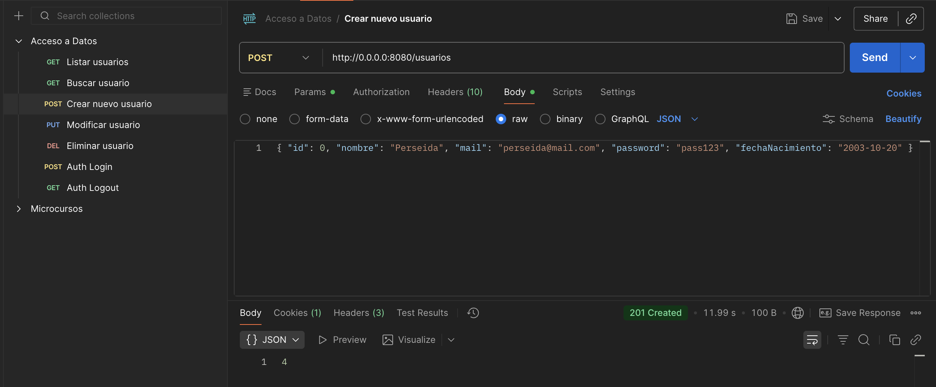Open the Schema settings icon
Screen dimensions: 936x387
coord(828,119)
